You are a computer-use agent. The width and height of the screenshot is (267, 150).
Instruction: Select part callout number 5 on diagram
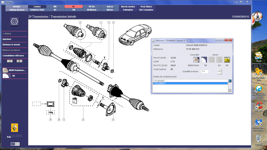[83, 120]
